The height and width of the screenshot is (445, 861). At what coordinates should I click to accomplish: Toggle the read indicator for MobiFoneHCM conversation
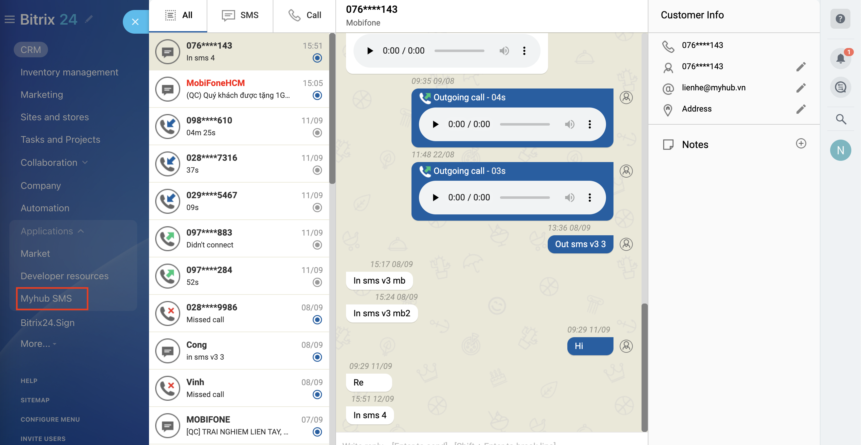click(x=317, y=96)
